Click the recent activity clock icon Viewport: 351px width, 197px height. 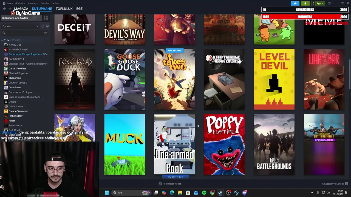tap(43, 26)
